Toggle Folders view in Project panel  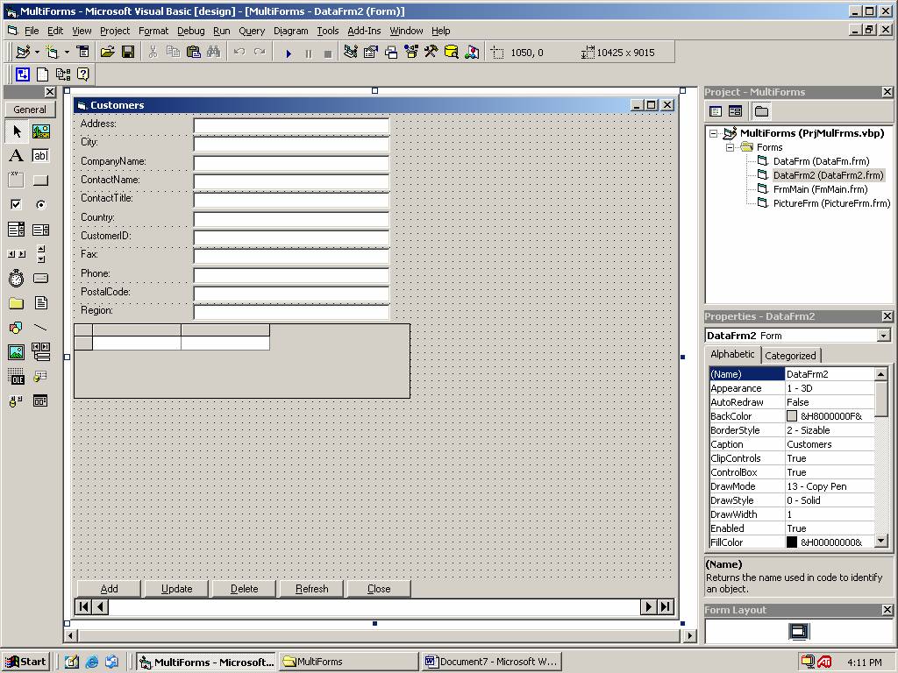[x=761, y=111]
